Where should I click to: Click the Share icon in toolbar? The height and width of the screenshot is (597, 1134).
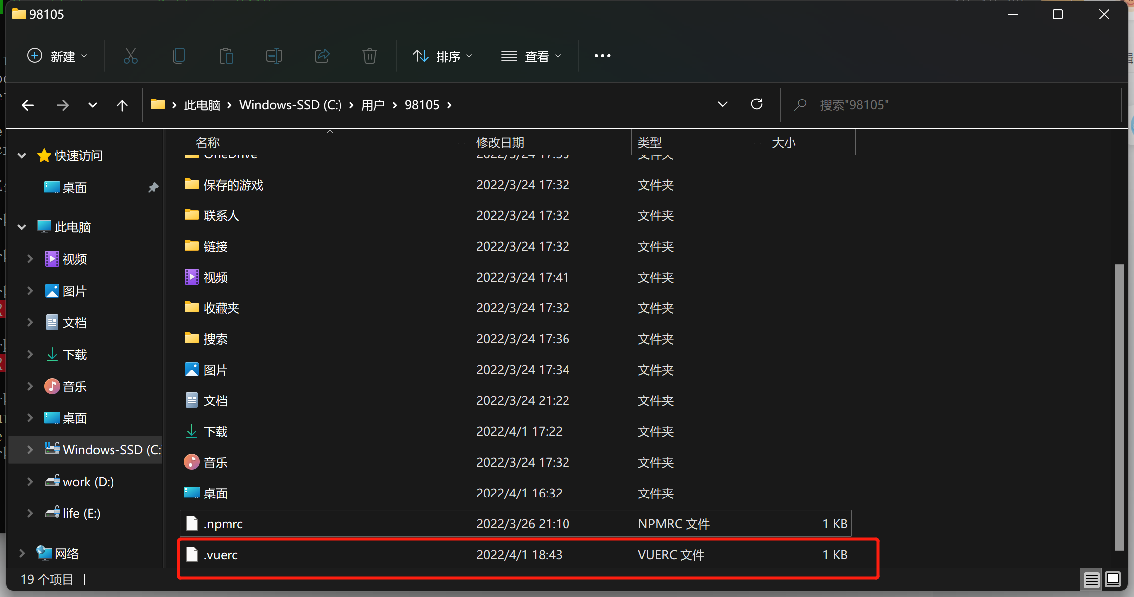tap(322, 56)
